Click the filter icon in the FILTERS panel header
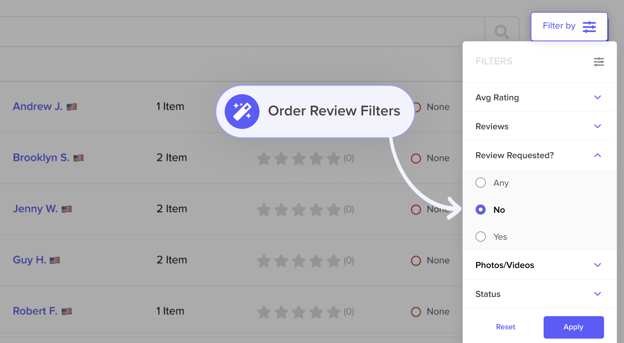The height and width of the screenshot is (343, 624). pos(599,62)
